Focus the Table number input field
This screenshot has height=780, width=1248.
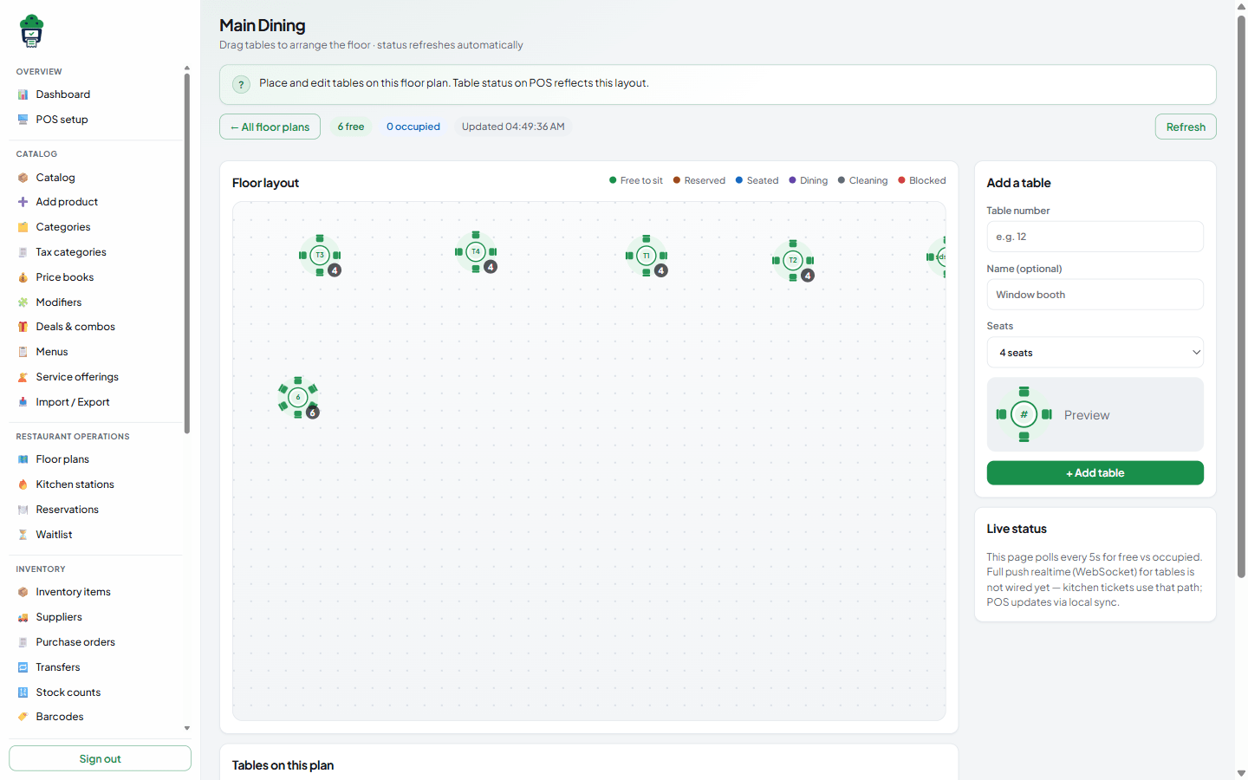pos(1095,237)
